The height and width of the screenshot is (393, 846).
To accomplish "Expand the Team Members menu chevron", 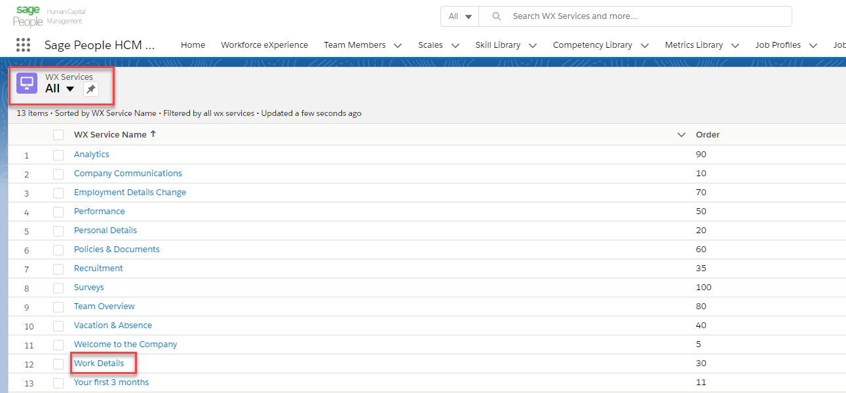I will click(398, 46).
